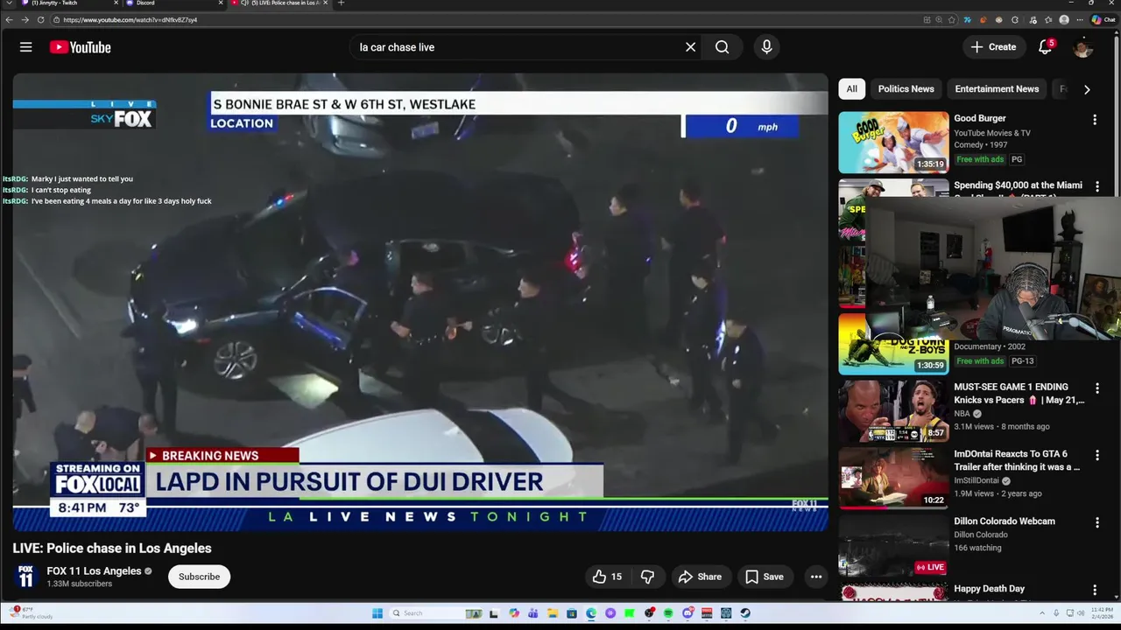Open a new browser tab
1121x630 pixels.
pyautogui.click(x=341, y=3)
